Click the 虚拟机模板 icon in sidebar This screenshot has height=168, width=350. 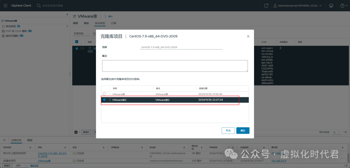click(x=3, y=36)
